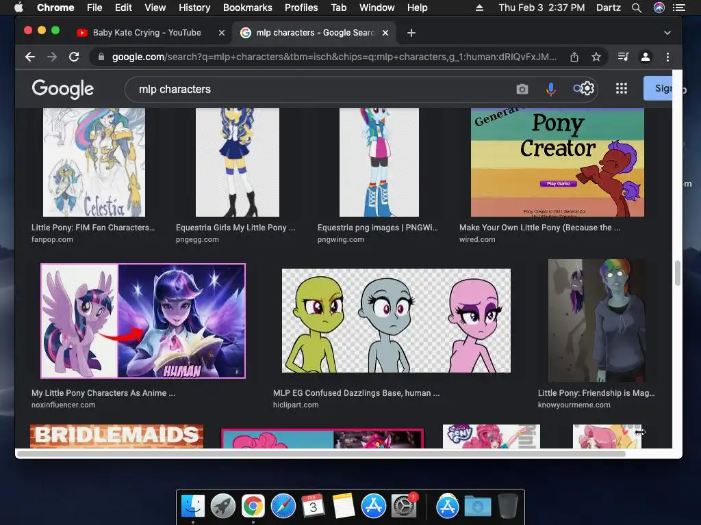Search by image with camera icon

(x=522, y=90)
